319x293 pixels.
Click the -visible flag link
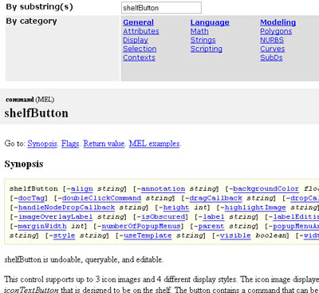235,236
